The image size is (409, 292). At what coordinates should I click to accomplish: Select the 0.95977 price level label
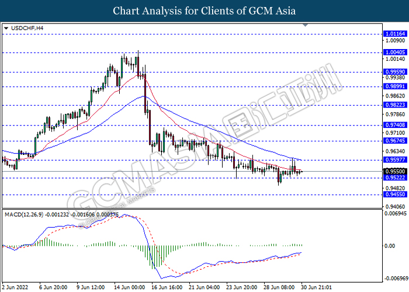pyautogui.click(x=395, y=159)
